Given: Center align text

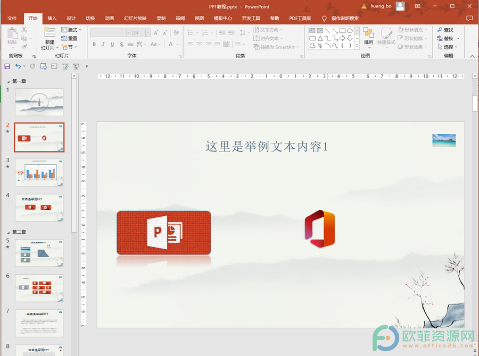Looking at the screenshot, I should click(x=199, y=44).
